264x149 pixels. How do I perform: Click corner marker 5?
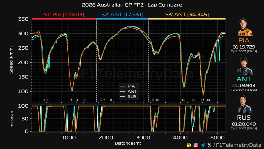[84, 100]
